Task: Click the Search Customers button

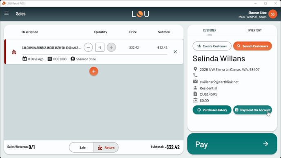Action: click(x=252, y=46)
